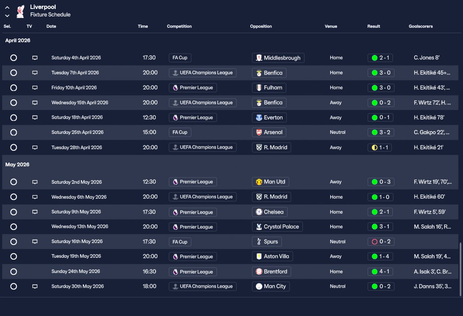
Task: View the 1 - 1 draw result
Action: 380,147
